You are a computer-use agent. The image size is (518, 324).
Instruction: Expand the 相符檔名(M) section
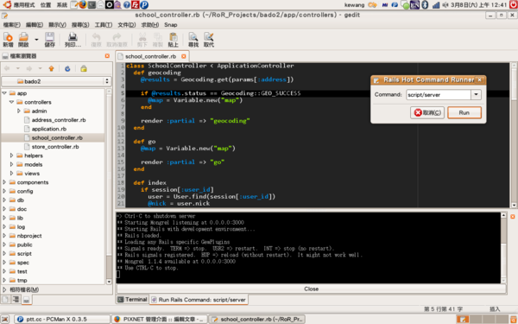pyautogui.click(x=4, y=289)
